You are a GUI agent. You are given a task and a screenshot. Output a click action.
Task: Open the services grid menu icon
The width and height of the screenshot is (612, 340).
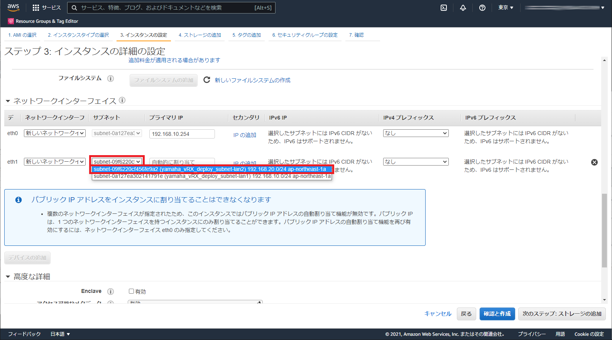[36, 8]
